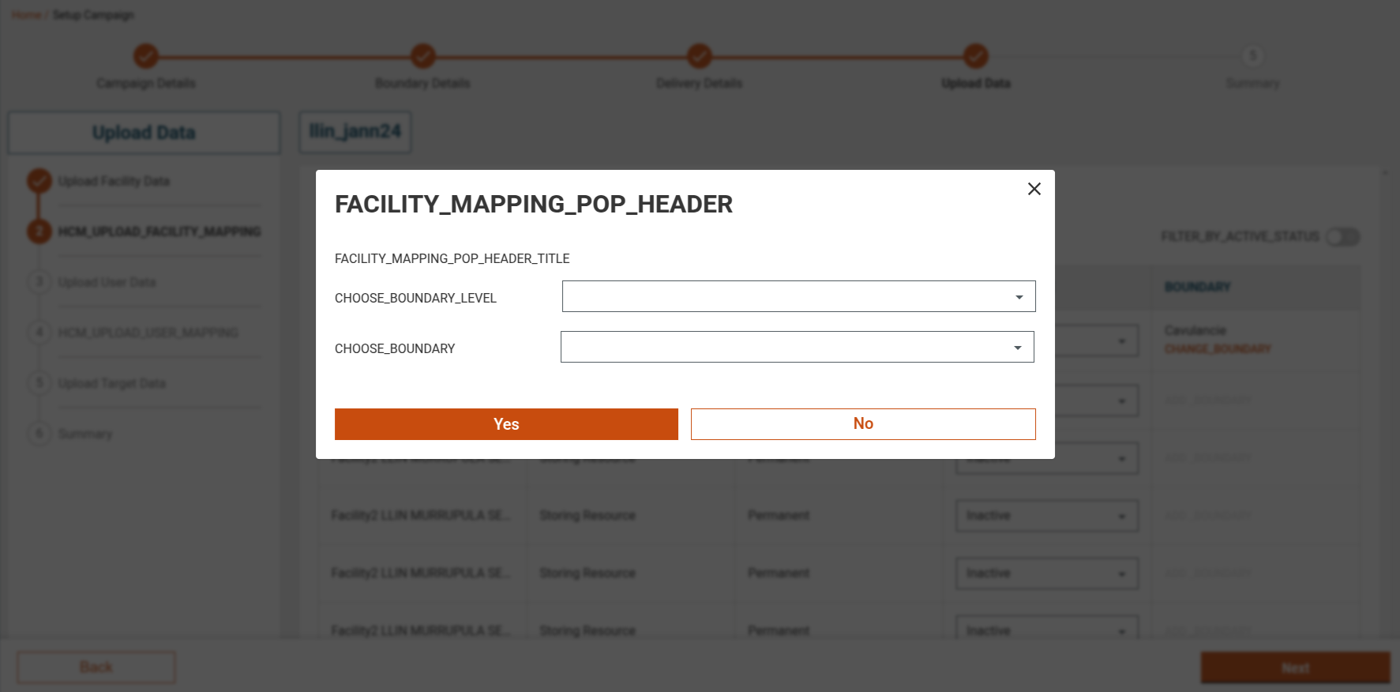1400x692 pixels.
Task: Click Upload Facility Data checkmark icon
Action: 39,181
